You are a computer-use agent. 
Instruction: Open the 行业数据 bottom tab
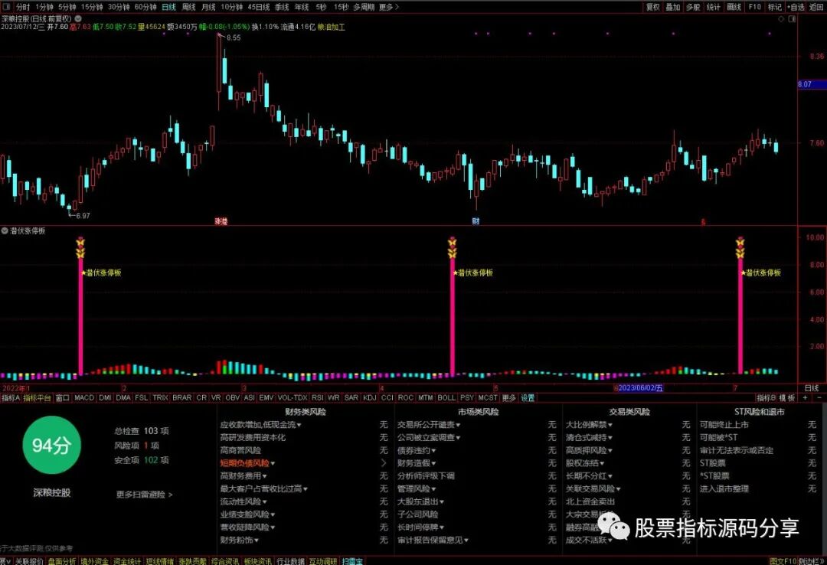coord(290,561)
